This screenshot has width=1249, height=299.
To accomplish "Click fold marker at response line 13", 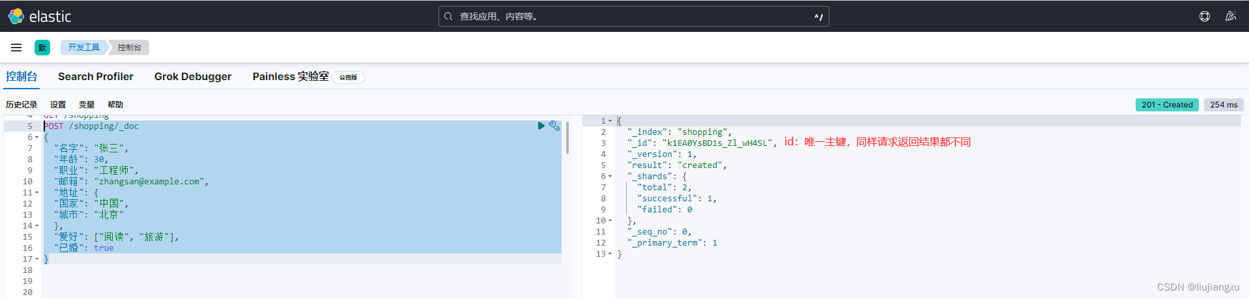I will 610,254.
